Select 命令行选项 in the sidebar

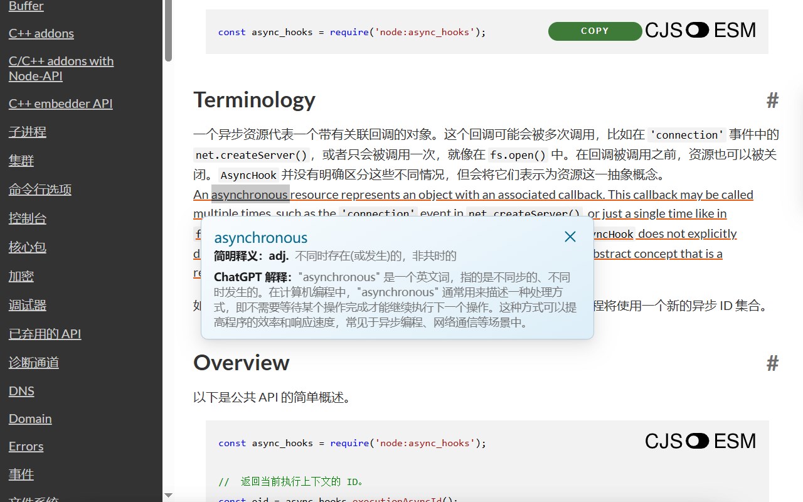point(40,190)
